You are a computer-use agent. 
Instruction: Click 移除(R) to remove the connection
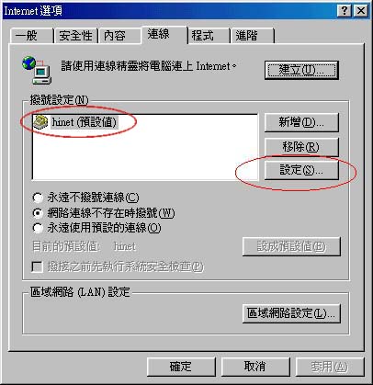tap(301, 147)
